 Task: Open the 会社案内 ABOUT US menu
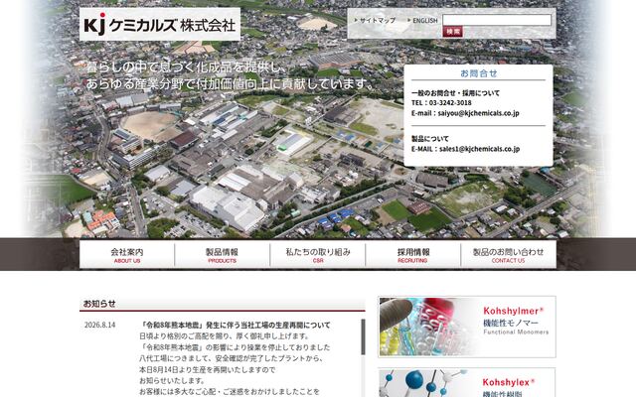click(x=127, y=255)
